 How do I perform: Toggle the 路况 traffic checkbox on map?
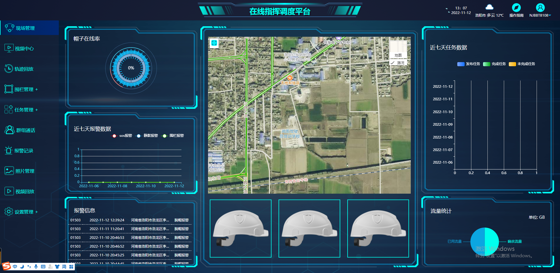pos(393,63)
